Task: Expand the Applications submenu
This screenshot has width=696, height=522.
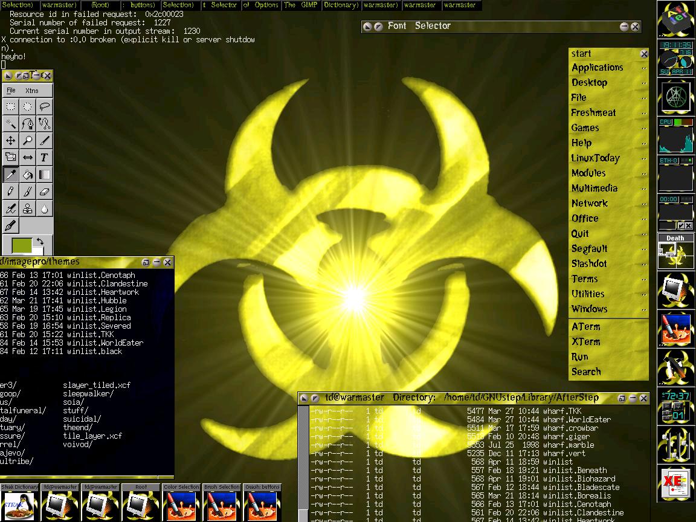Action: (597, 68)
